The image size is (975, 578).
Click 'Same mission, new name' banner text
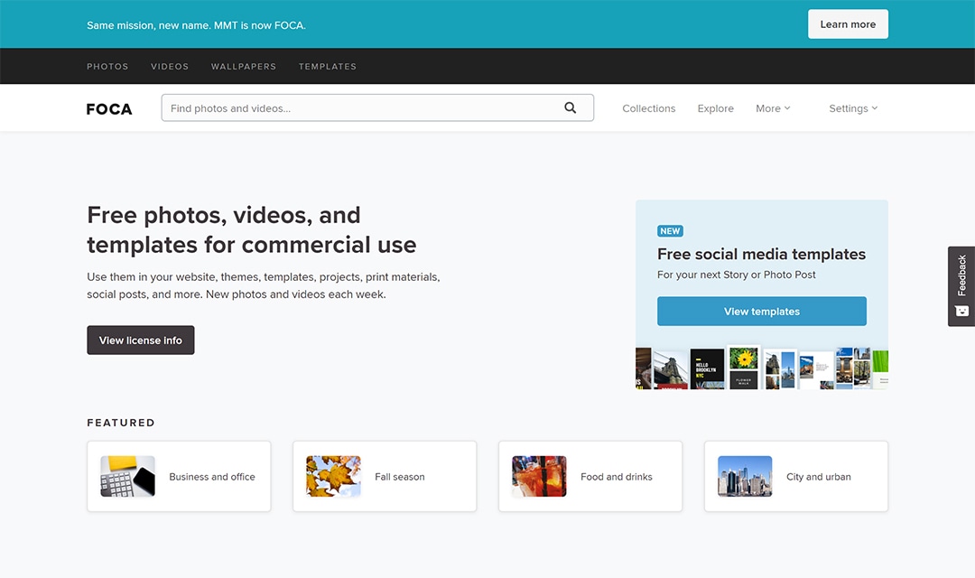coord(197,25)
